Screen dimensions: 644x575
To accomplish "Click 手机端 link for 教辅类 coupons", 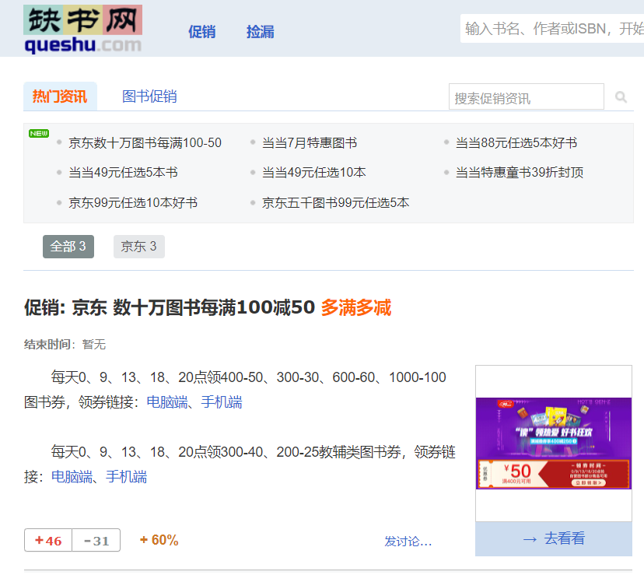I will click(x=126, y=477).
